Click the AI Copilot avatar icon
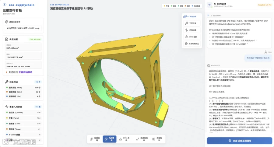 tap(209, 5)
